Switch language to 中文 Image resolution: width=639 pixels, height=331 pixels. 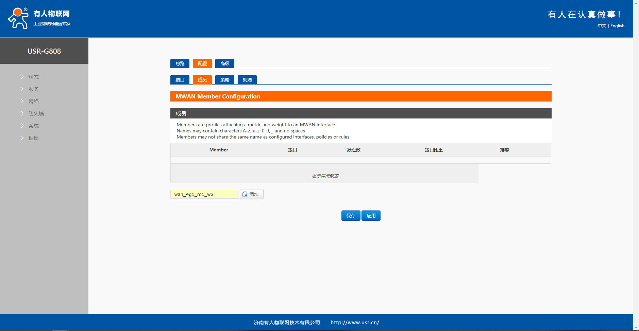pos(602,26)
